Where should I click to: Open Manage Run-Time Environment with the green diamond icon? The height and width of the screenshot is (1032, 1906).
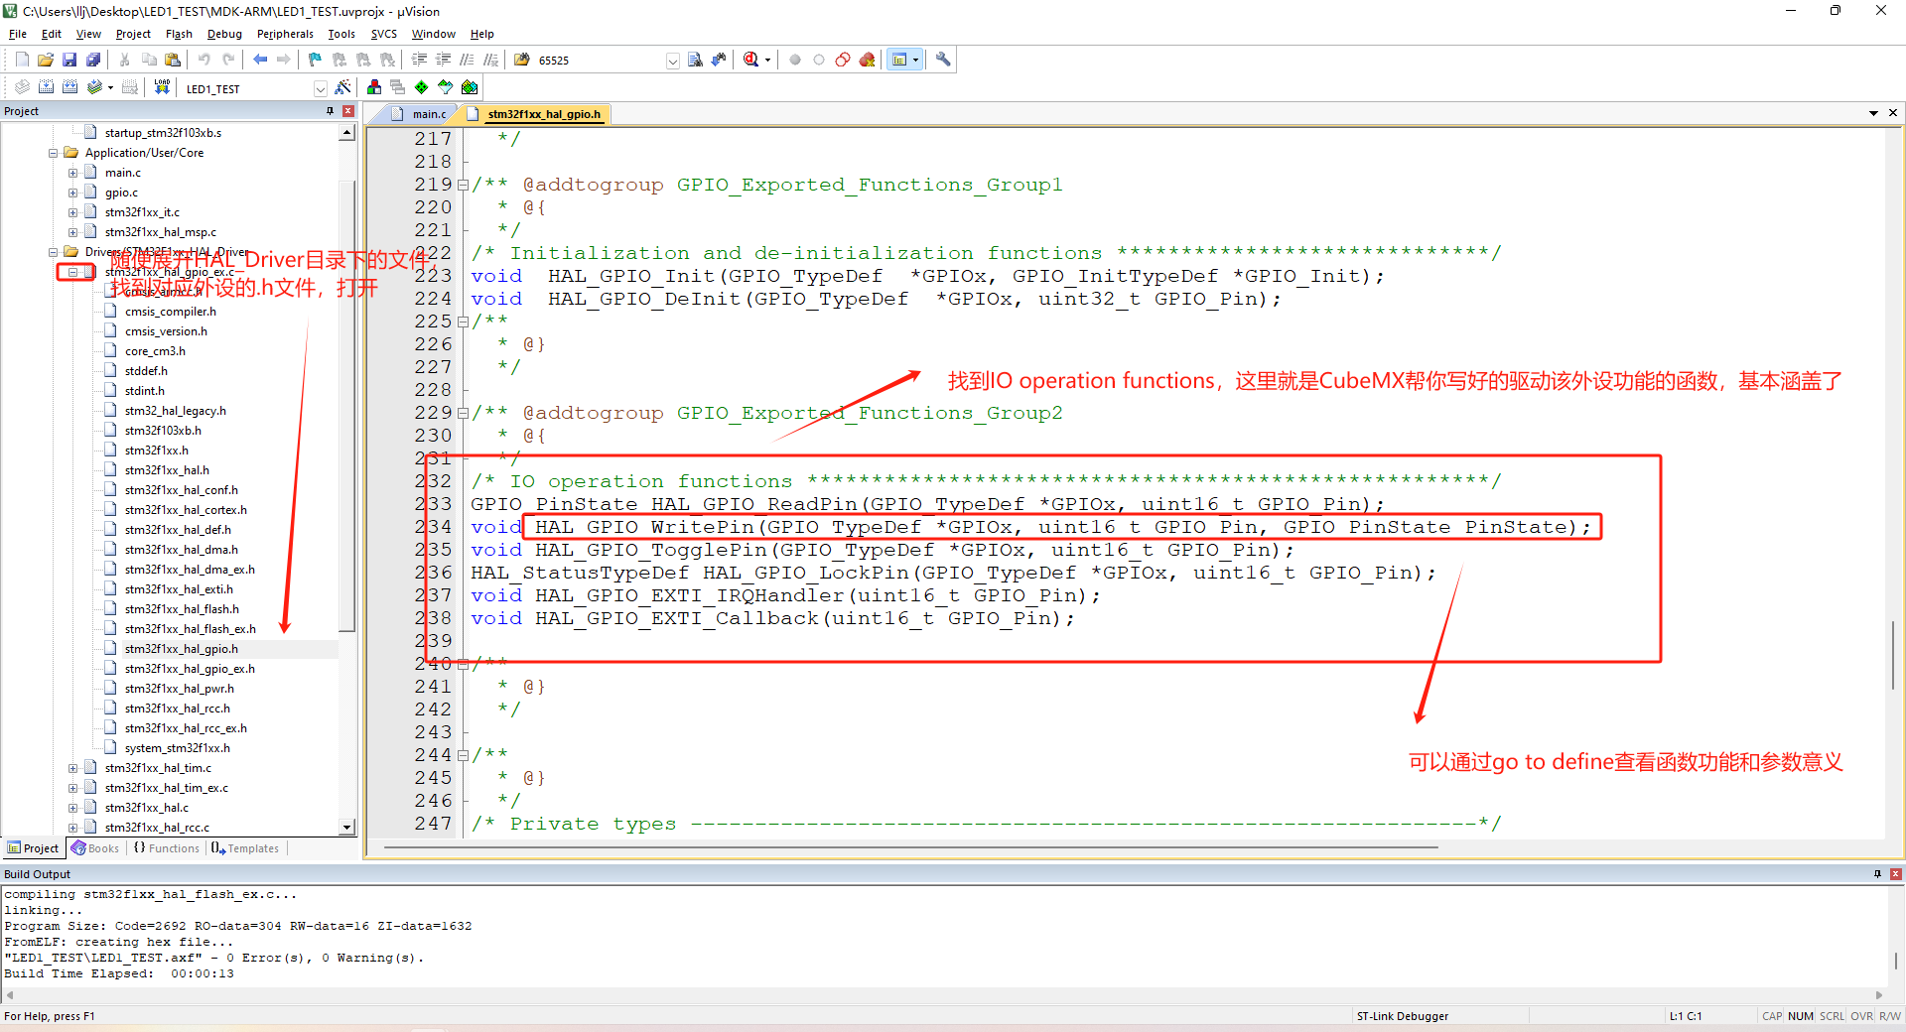[x=422, y=87]
